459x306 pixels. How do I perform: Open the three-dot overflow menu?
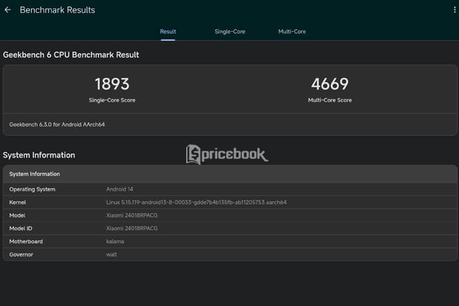pyautogui.click(x=454, y=10)
